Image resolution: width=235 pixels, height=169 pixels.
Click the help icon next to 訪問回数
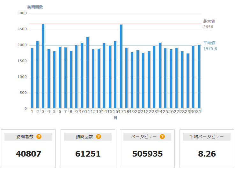point(99,137)
